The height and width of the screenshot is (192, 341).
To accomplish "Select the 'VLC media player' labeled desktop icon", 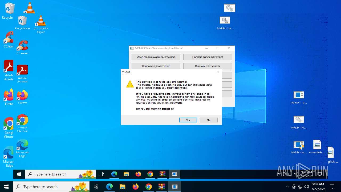I will tap(40, 24).
